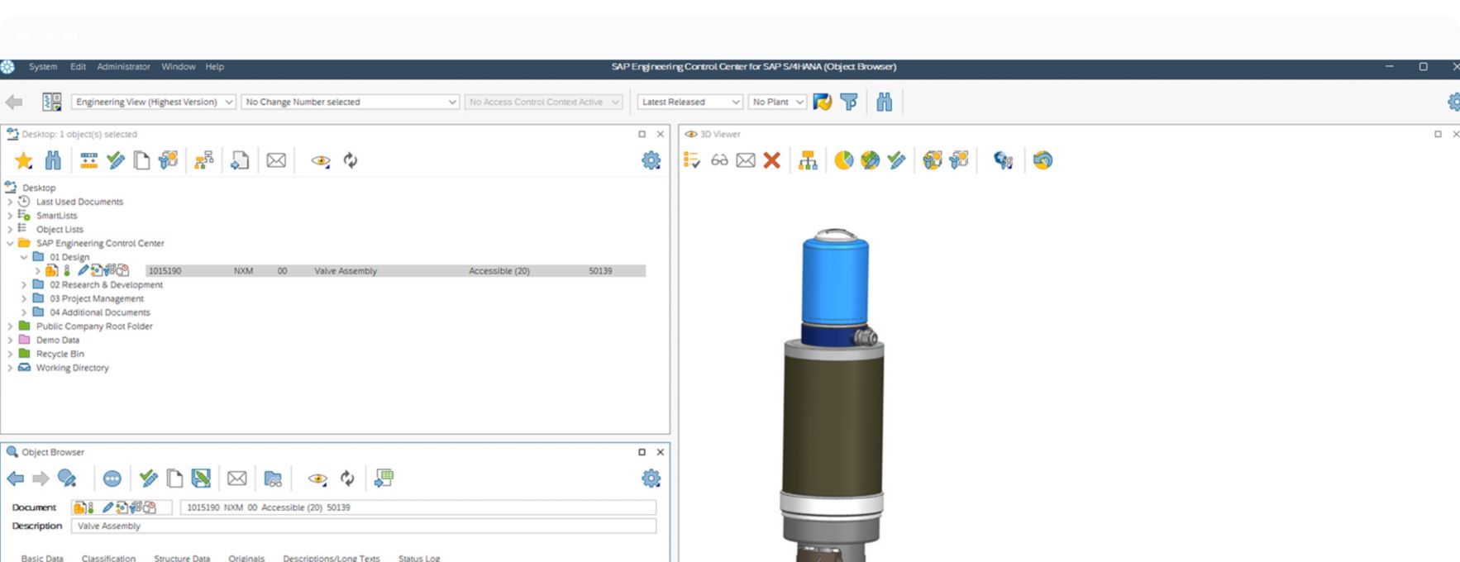Open the Engineering View (Highest Version) dropdown
Image resolution: width=1460 pixels, height=562 pixels.
[x=153, y=102]
